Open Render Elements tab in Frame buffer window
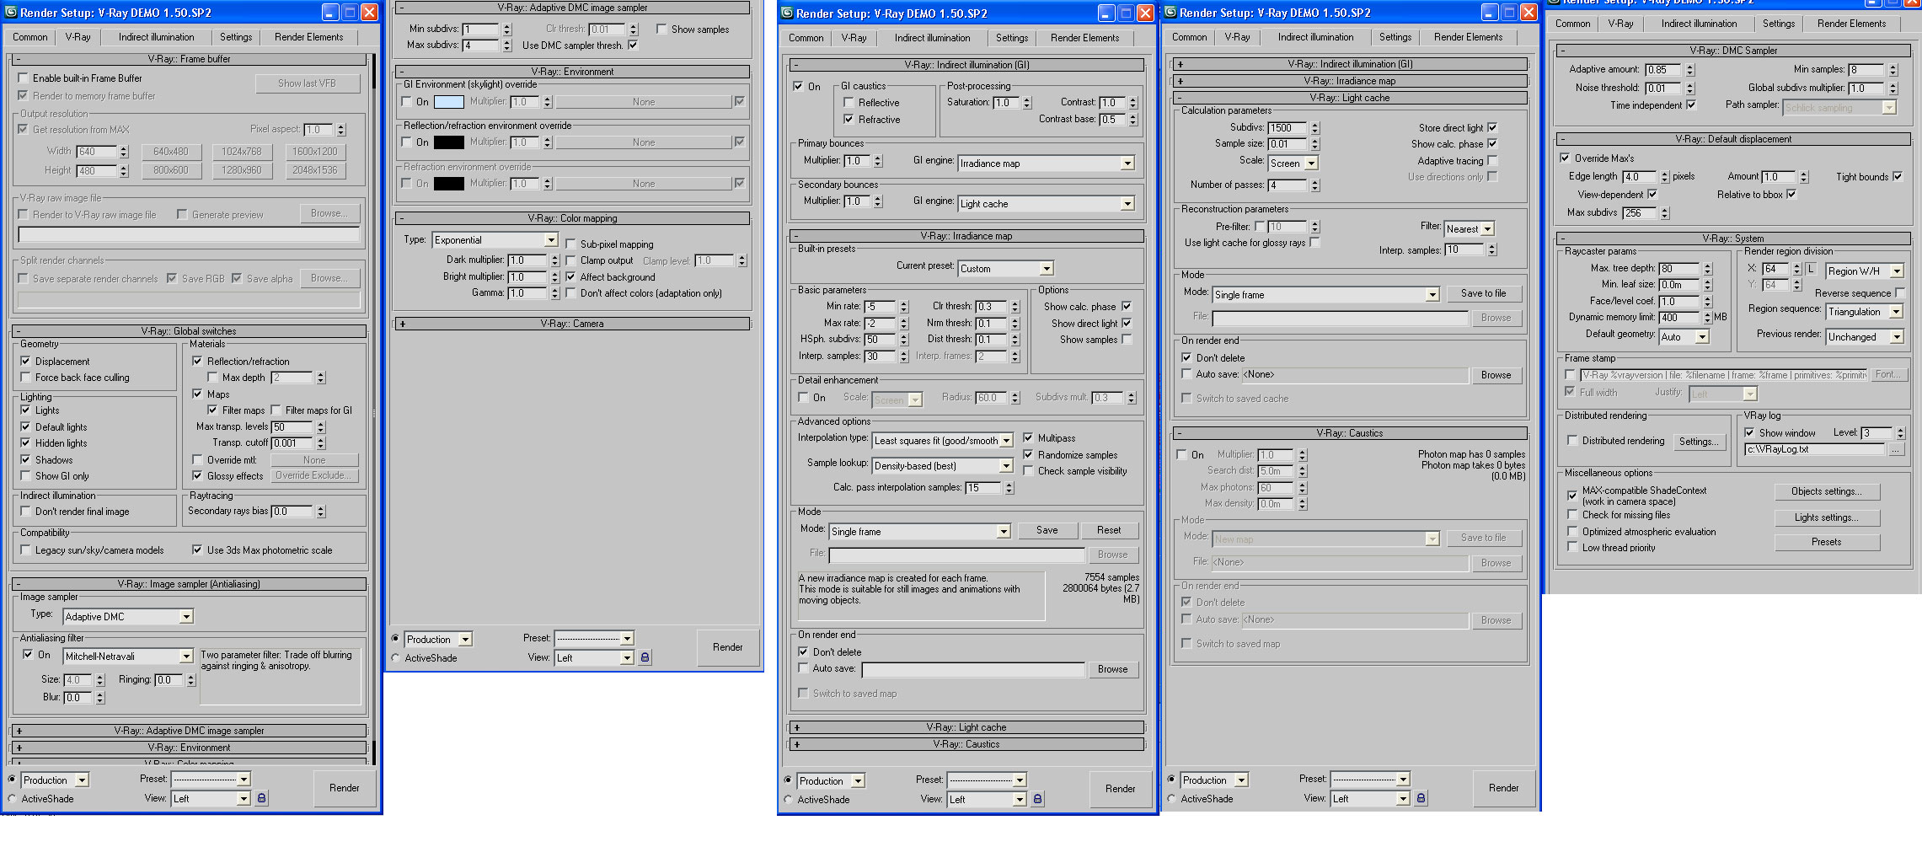The height and width of the screenshot is (863, 1922). [308, 37]
